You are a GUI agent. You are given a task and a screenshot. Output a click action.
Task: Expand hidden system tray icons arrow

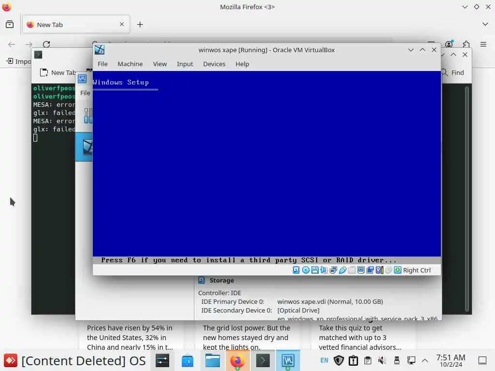[x=425, y=360]
